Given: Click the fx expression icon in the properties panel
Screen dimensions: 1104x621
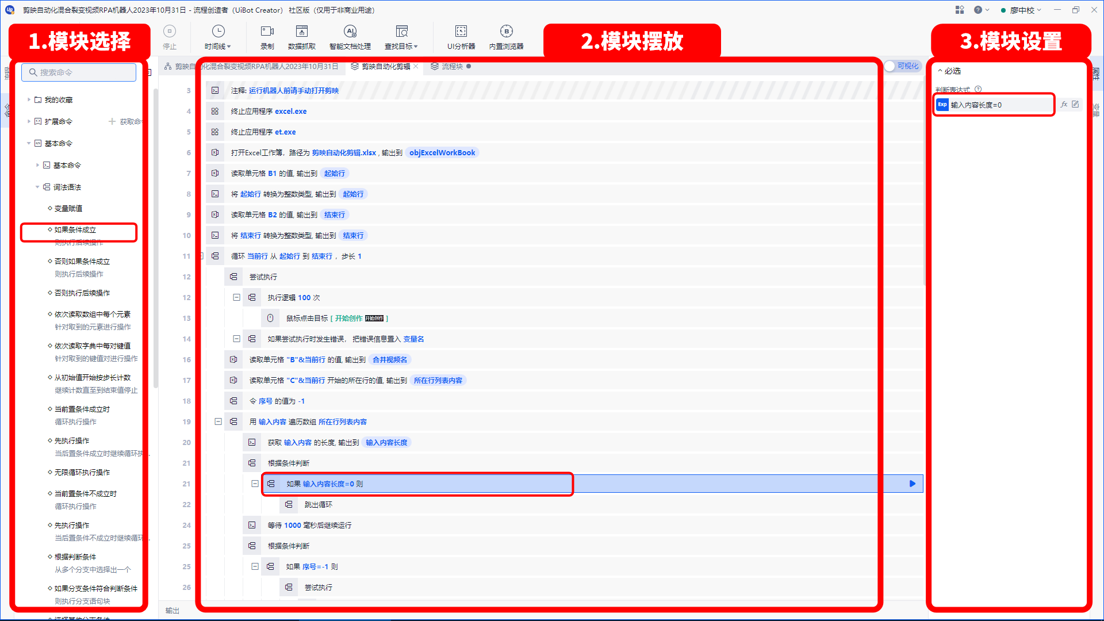Looking at the screenshot, I should click(x=1064, y=105).
